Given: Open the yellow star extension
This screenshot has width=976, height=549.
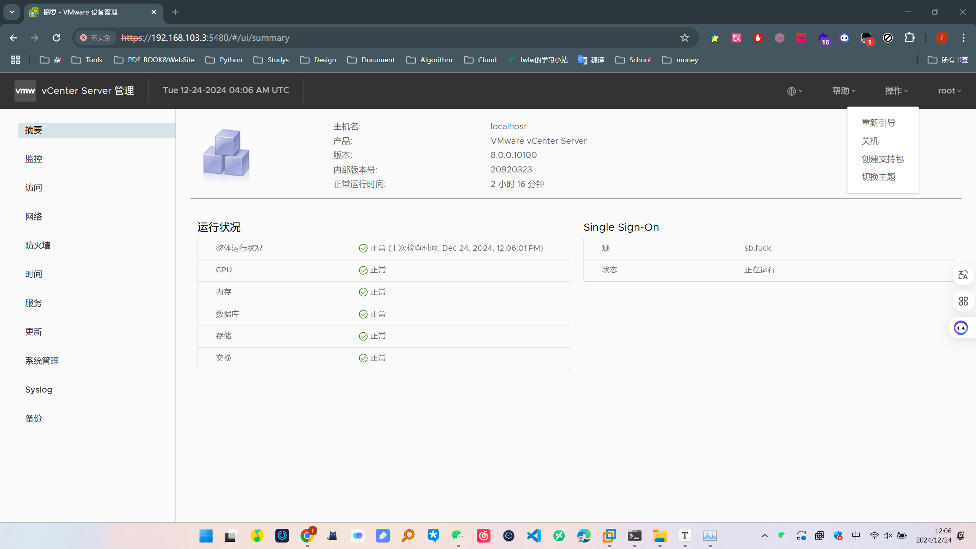Looking at the screenshot, I should pos(714,38).
